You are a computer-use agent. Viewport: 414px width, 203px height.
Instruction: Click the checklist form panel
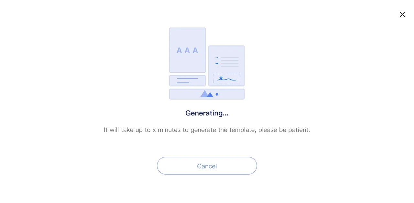tap(226, 66)
